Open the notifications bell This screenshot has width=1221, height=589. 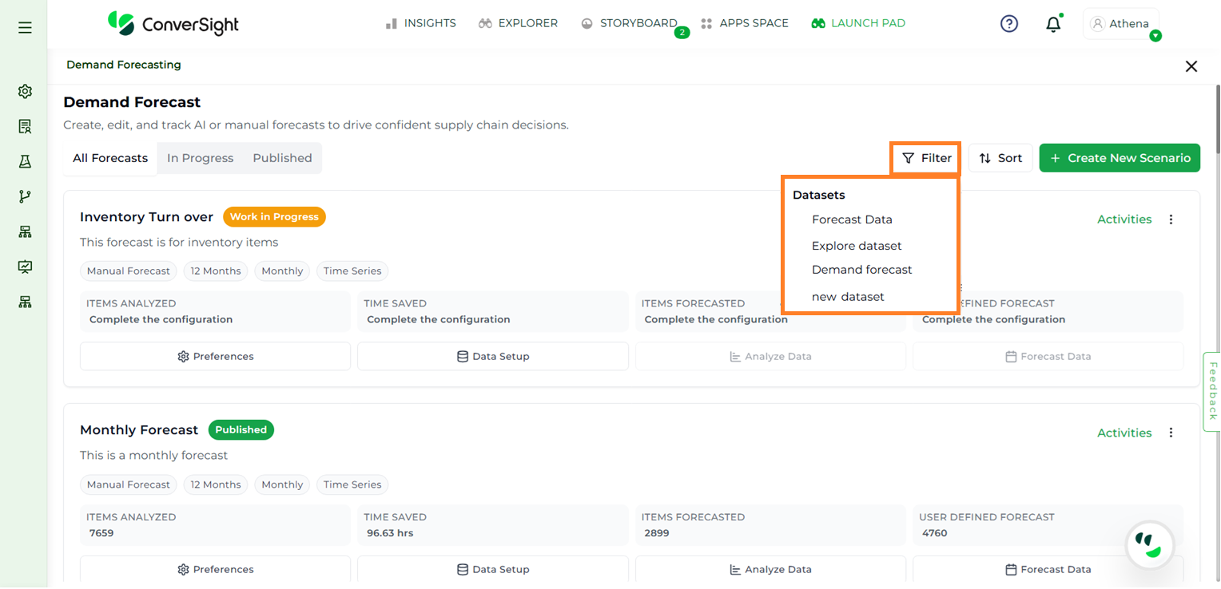[x=1053, y=25]
